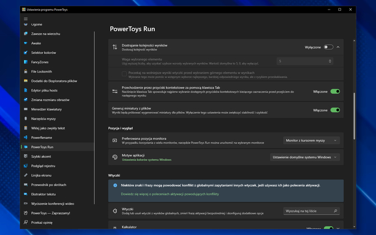Viewport: 376px width, 235px height.
Task: Click the Wyciszenie konferencji wideo icon
Action: (26, 204)
